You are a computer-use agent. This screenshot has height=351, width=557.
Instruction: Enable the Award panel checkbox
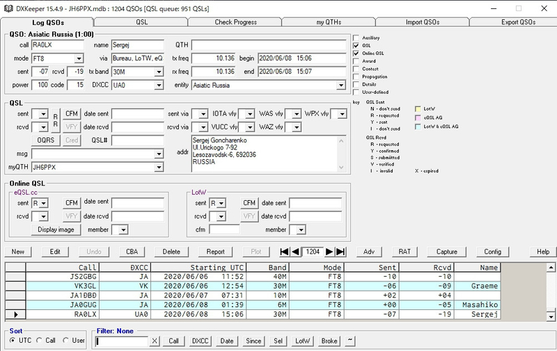[356, 61]
